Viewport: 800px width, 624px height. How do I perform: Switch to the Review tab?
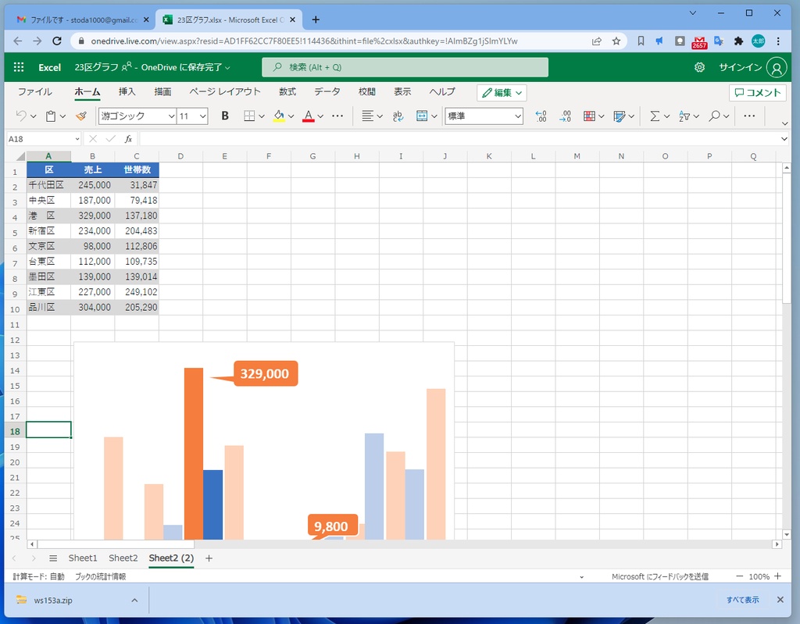367,92
